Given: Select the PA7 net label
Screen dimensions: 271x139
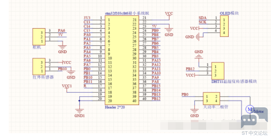Looking at the screenshot, I should (x=87, y=65).
